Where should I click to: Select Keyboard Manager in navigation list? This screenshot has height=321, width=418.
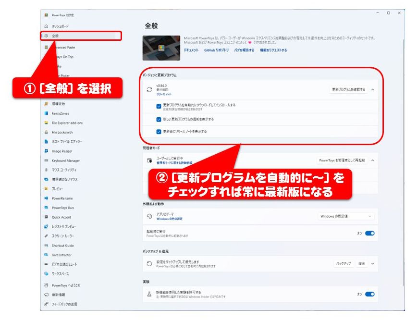pos(66,160)
